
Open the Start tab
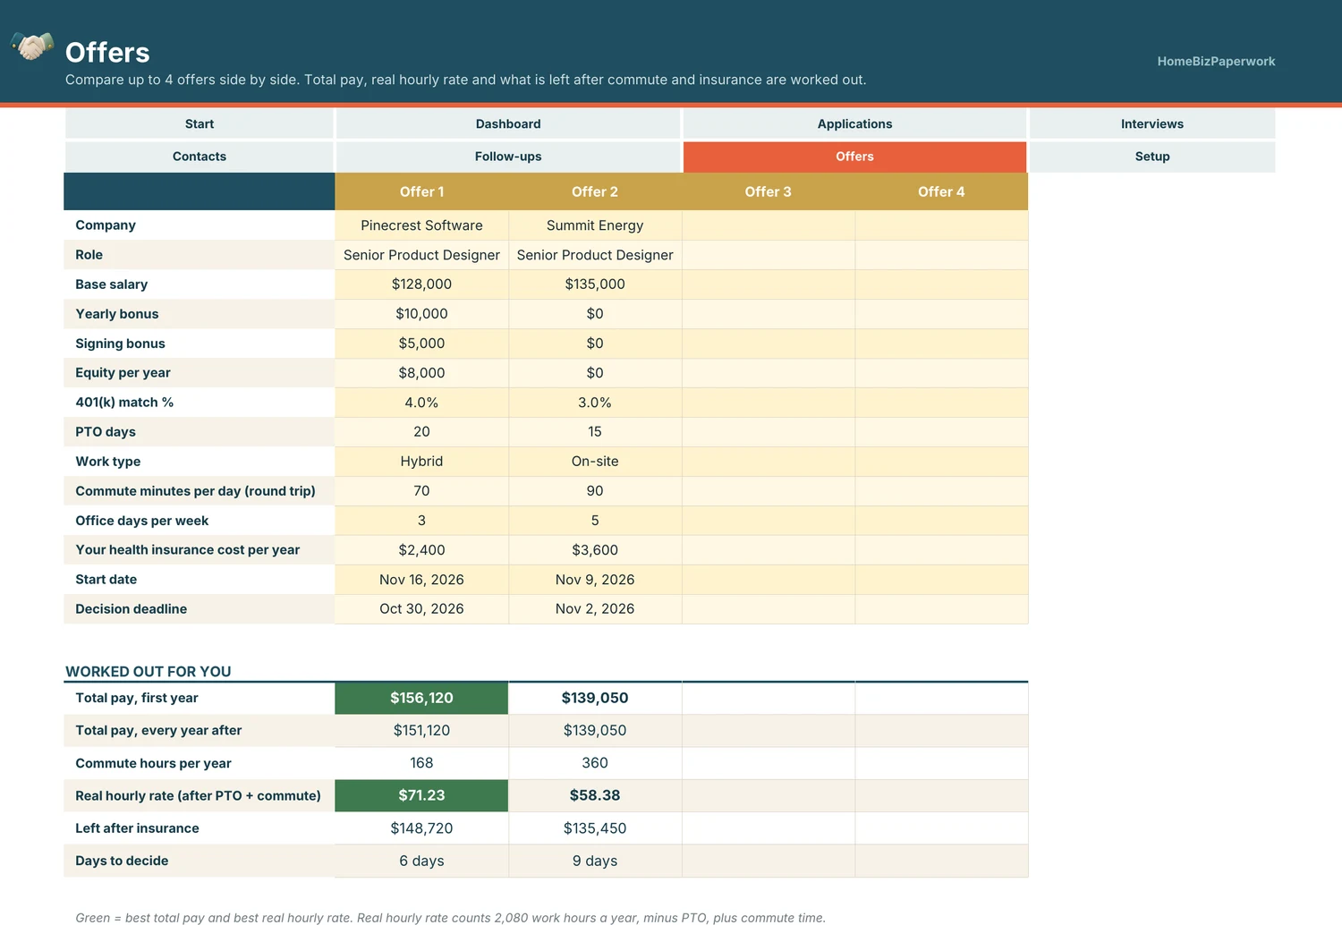[x=200, y=123]
